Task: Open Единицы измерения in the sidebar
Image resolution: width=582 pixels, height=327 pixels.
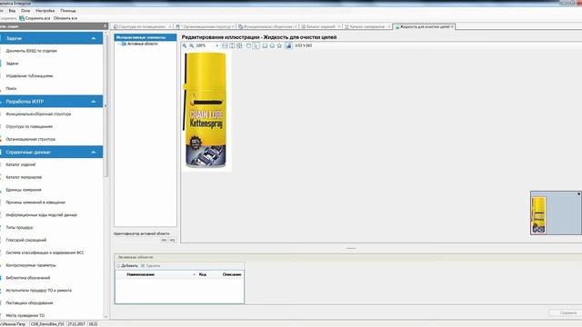Action: pos(24,190)
